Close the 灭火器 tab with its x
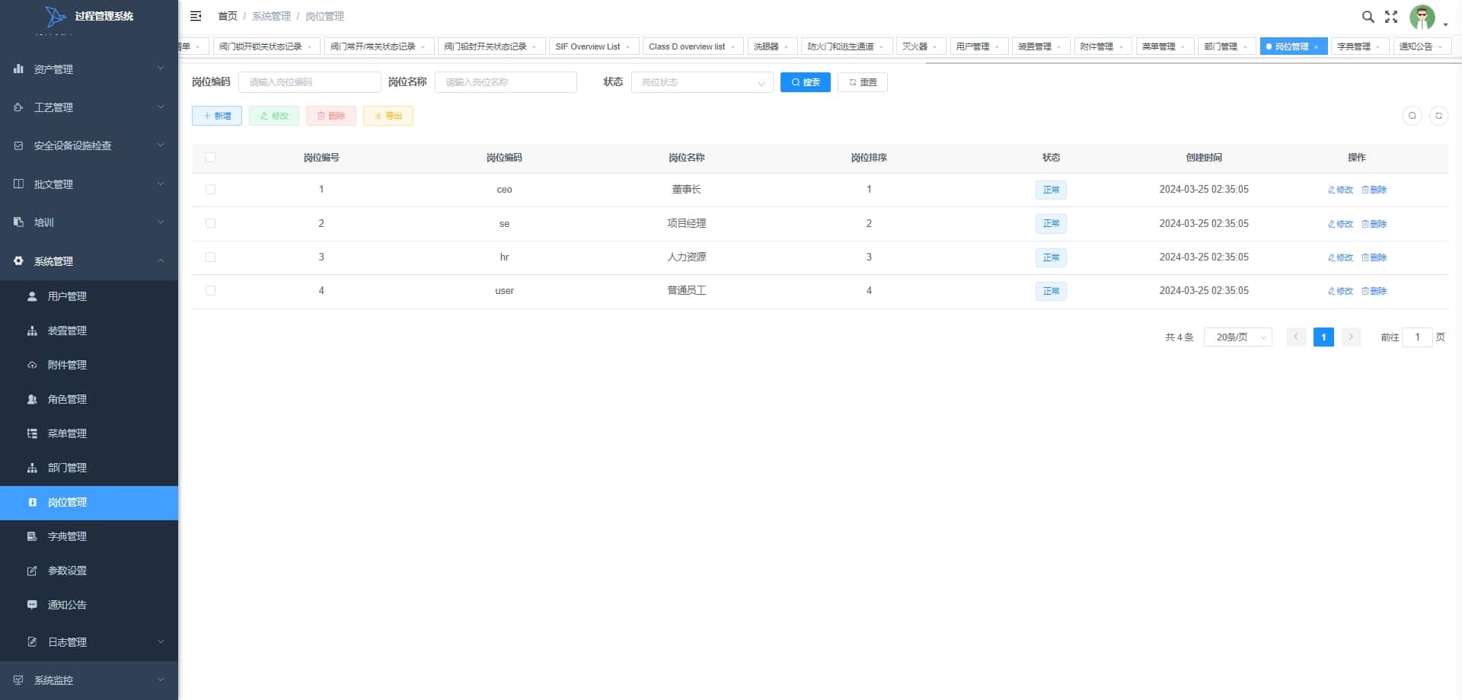The width and height of the screenshot is (1462, 700). [x=934, y=47]
